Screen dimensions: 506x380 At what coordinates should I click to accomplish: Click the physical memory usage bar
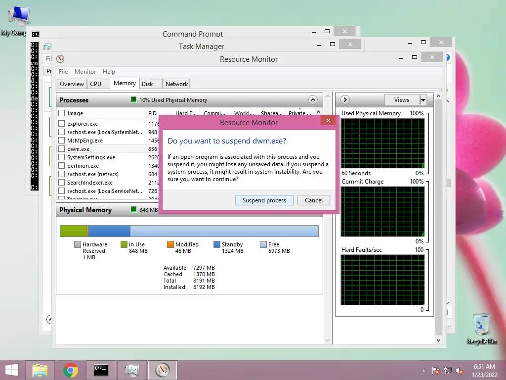coord(189,231)
